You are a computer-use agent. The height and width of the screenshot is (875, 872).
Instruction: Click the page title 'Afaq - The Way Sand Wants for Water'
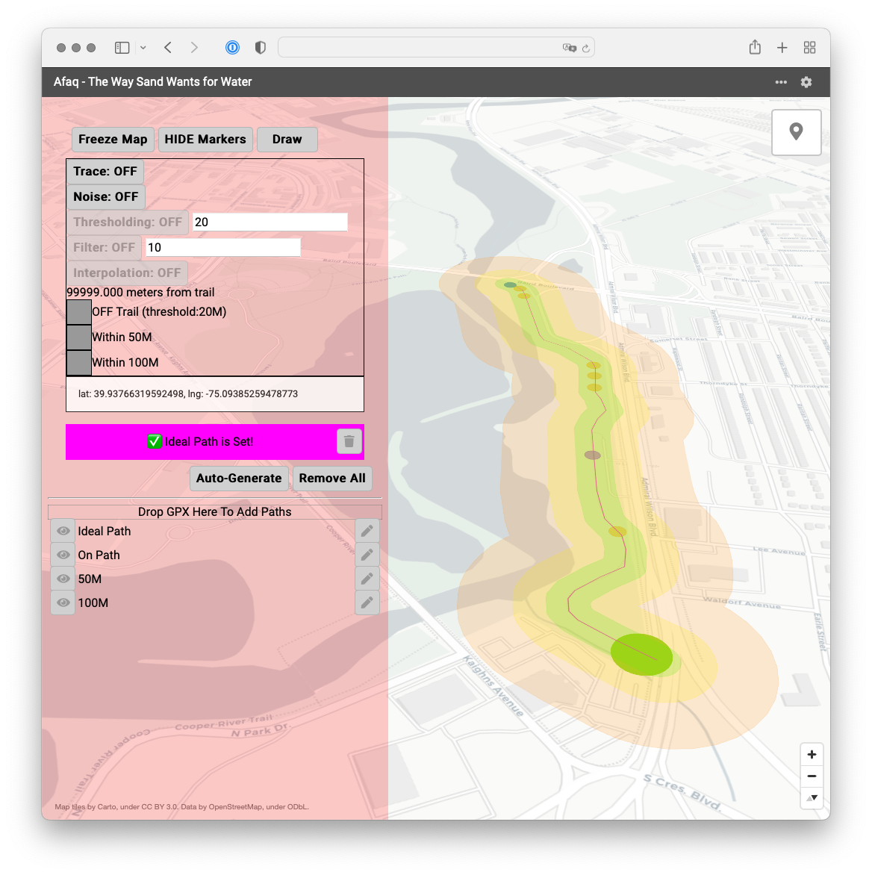coord(153,82)
